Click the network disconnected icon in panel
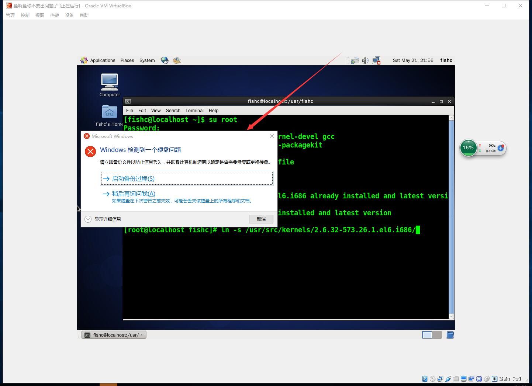The width and height of the screenshot is (532, 386). tap(376, 60)
